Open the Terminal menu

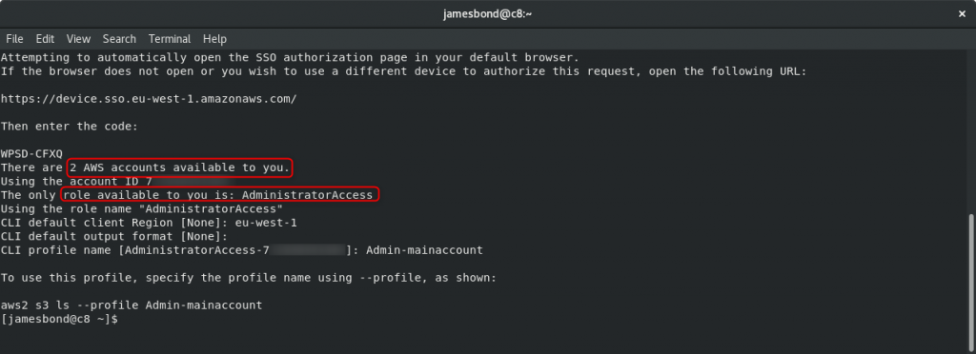170,38
